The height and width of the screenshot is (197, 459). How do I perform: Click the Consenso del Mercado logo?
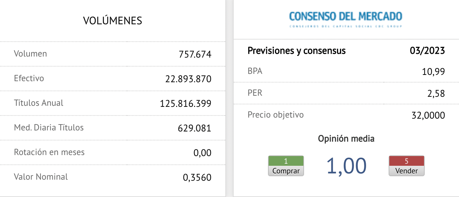click(x=346, y=18)
